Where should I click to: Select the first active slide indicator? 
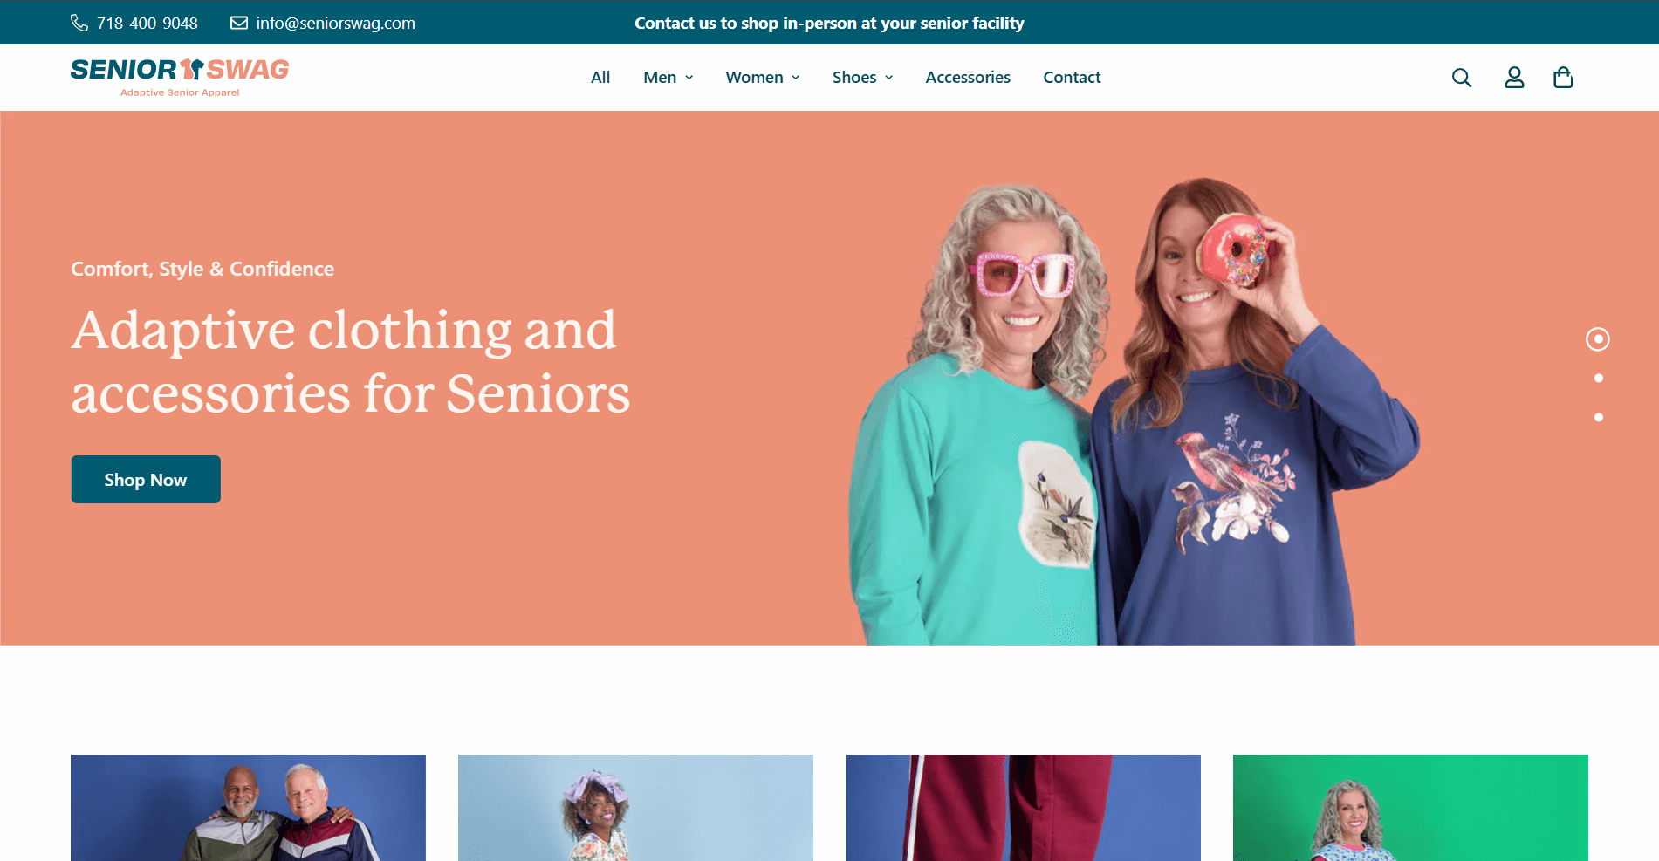tap(1598, 339)
